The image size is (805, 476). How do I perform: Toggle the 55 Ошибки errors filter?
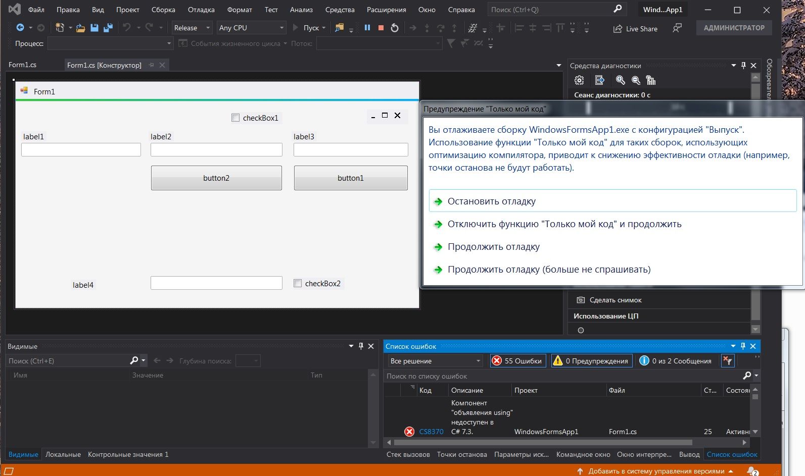point(517,360)
